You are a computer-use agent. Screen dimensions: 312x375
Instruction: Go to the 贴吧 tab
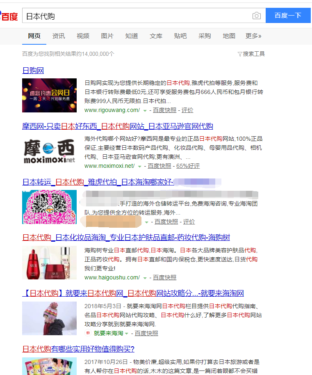click(x=180, y=36)
